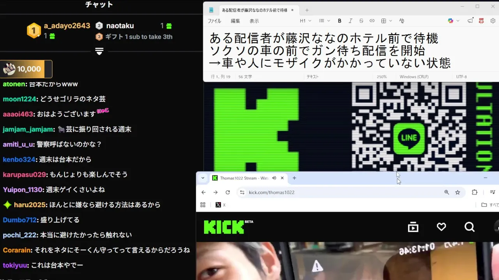Click username naotaku in leaderboard

120,26
